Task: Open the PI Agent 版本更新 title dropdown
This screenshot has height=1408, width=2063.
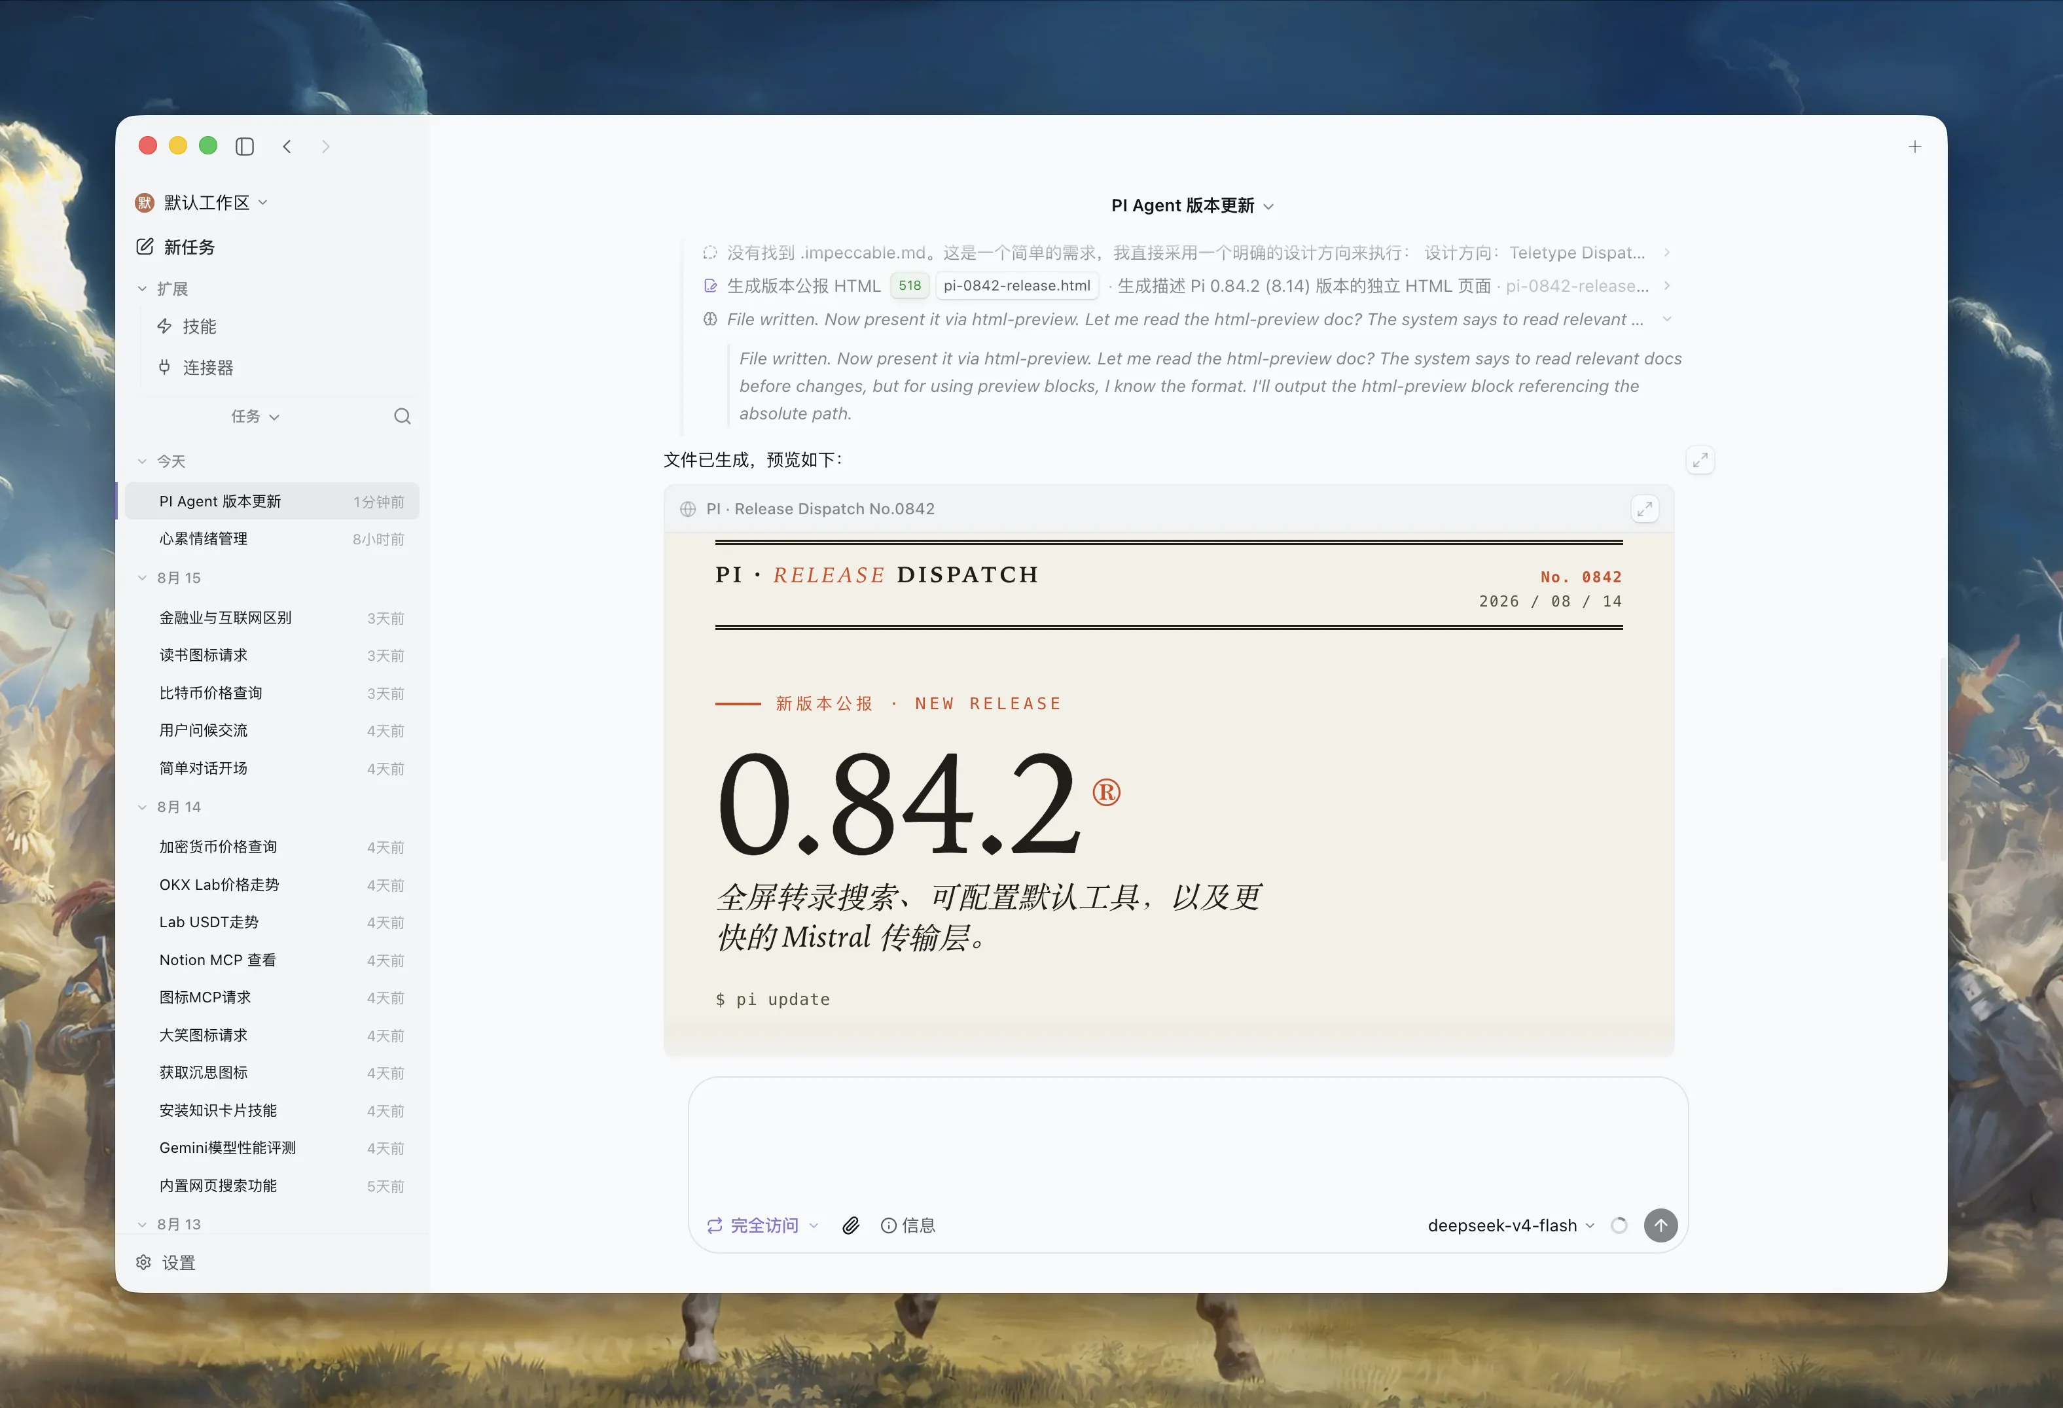Action: pyautogui.click(x=1192, y=206)
